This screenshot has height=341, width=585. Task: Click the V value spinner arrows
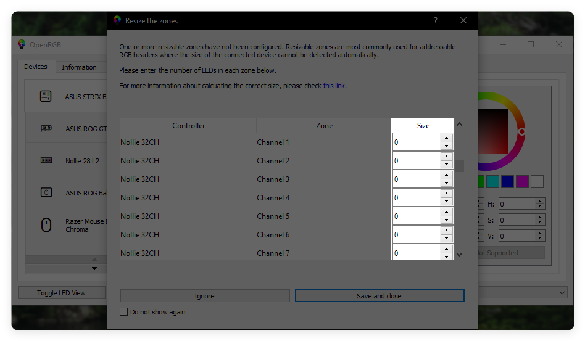point(539,236)
